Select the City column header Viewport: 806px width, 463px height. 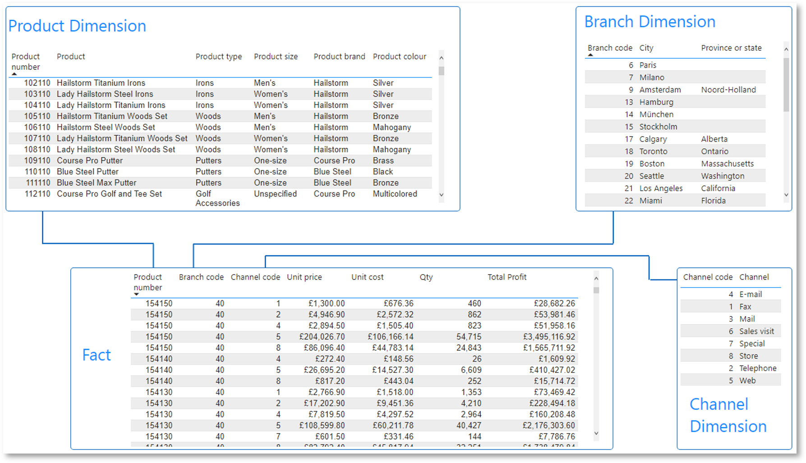point(646,48)
